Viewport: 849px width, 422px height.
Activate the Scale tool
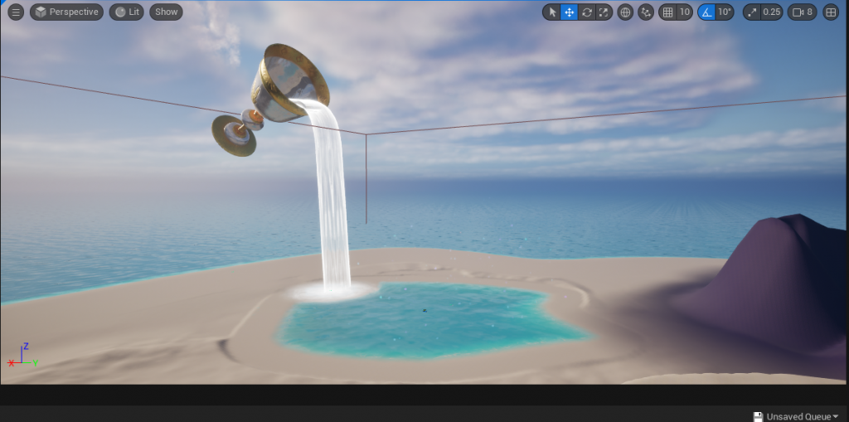point(604,12)
